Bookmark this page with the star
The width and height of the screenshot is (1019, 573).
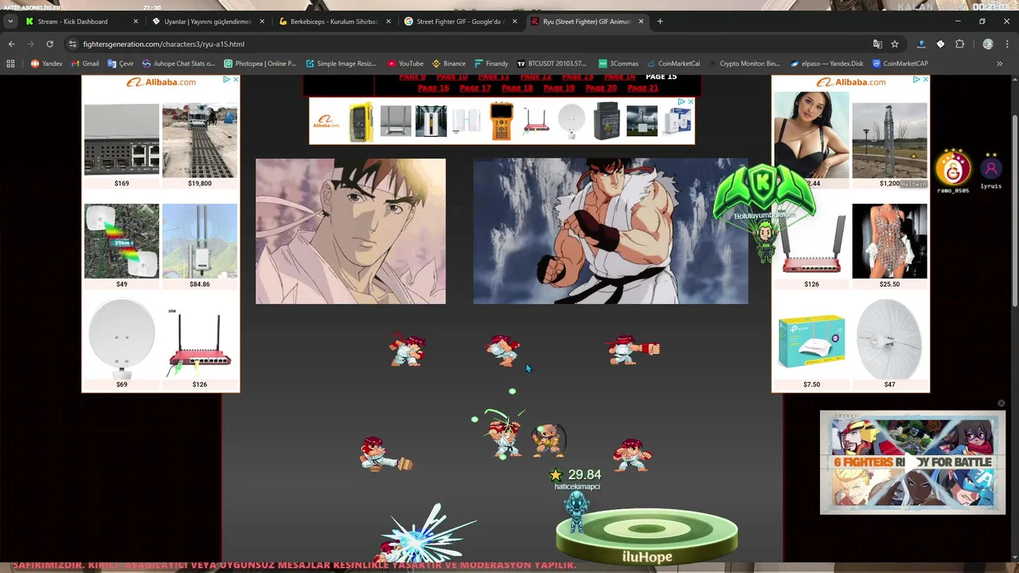pyautogui.click(x=895, y=44)
